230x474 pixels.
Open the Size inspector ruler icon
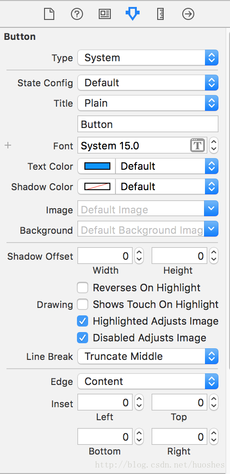(160, 14)
